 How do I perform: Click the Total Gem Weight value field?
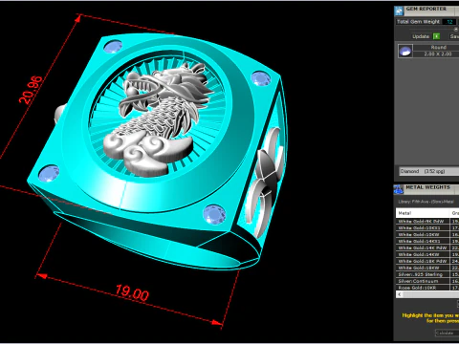click(449, 22)
